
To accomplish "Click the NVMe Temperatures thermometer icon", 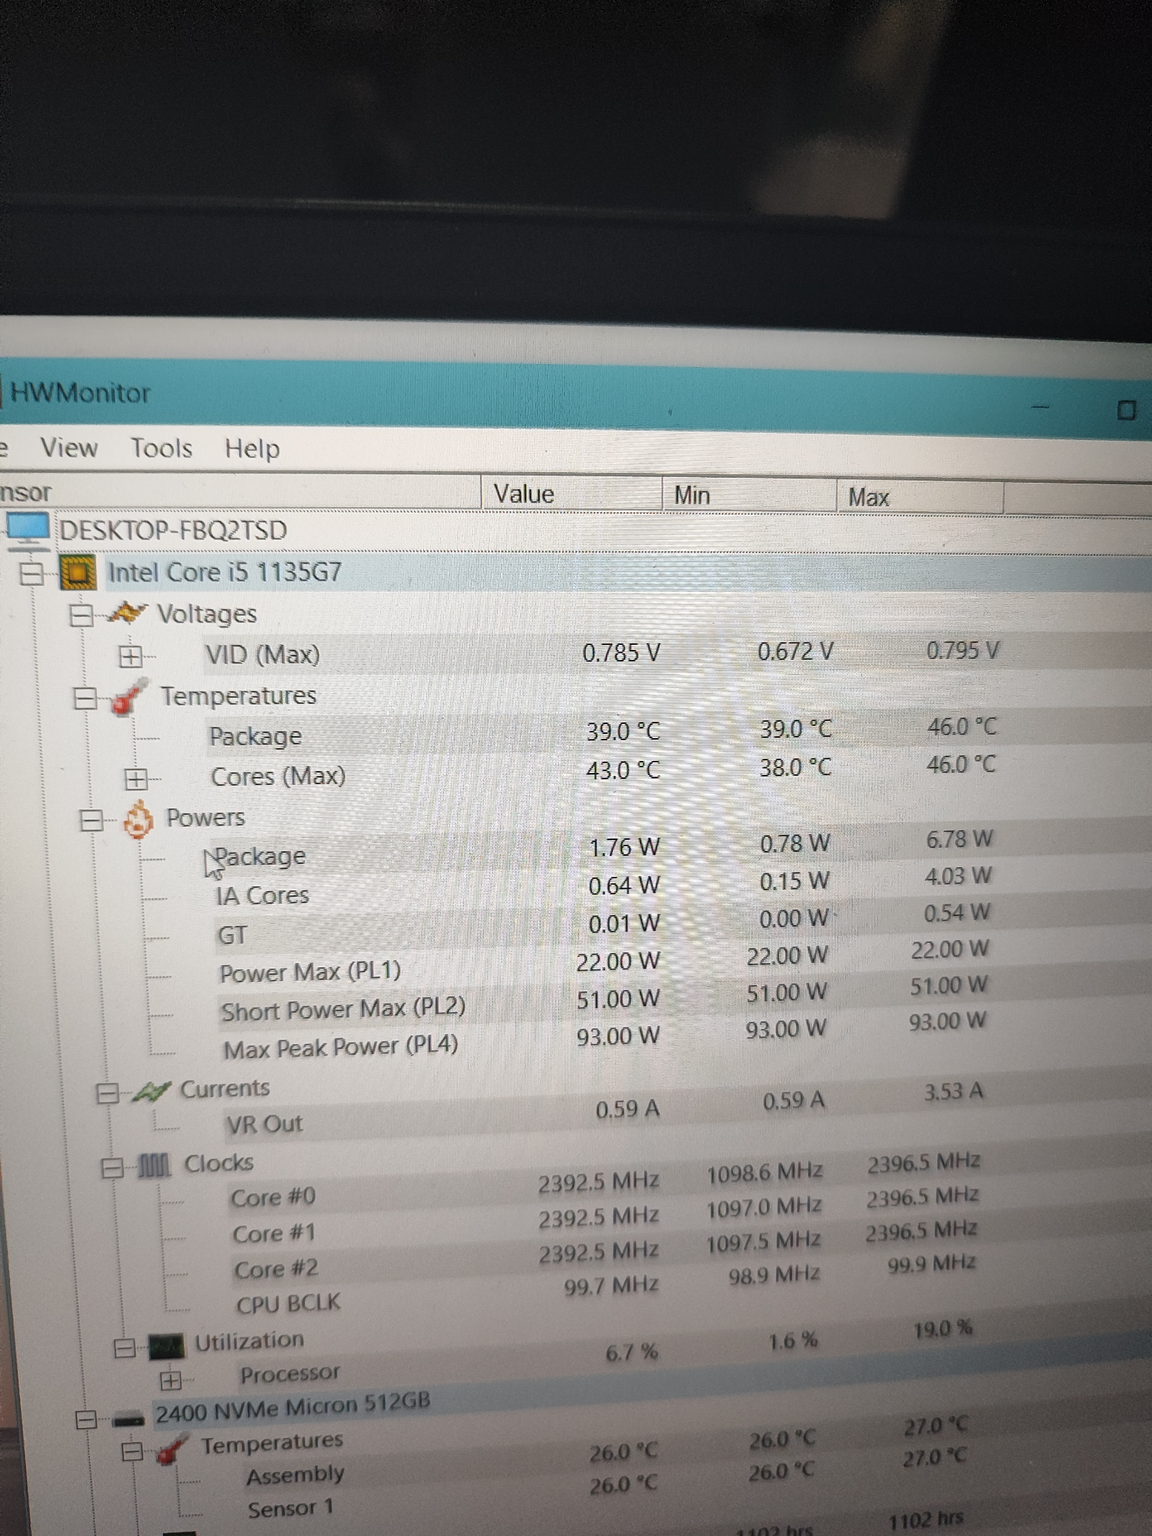I will coord(172,1449).
